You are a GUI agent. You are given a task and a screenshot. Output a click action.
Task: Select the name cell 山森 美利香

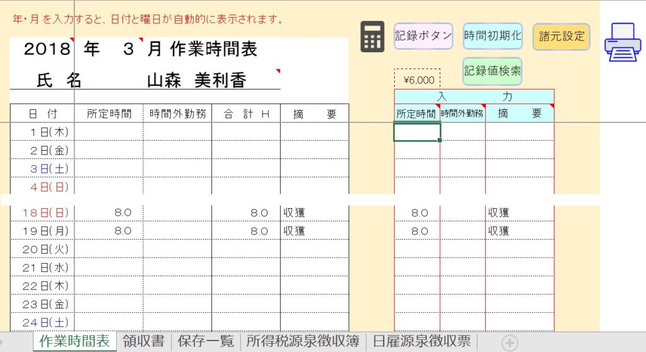pos(197,80)
